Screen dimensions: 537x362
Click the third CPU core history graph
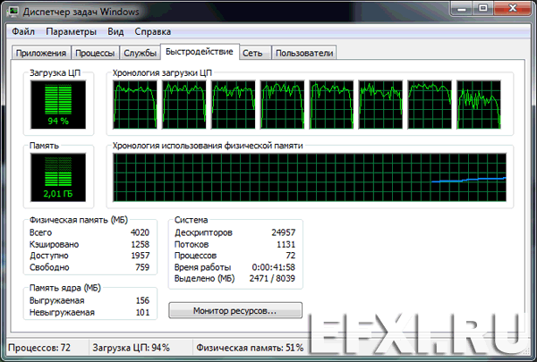pyautogui.click(x=234, y=105)
